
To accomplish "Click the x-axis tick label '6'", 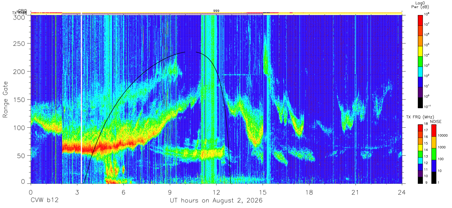I will pos(124,192).
